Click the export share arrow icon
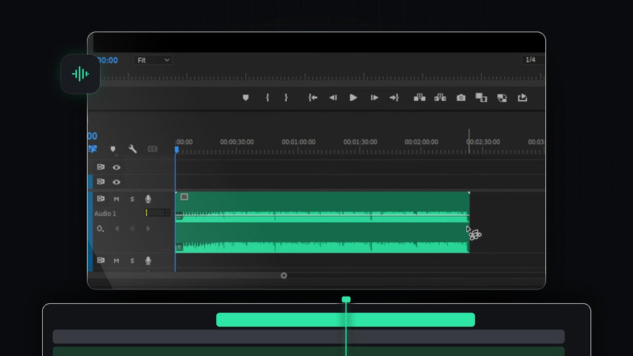Image resolution: width=633 pixels, height=356 pixels. [x=522, y=98]
